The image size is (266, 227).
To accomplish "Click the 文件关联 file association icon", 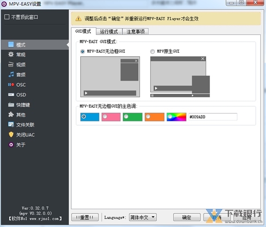I will click(11, 125).
